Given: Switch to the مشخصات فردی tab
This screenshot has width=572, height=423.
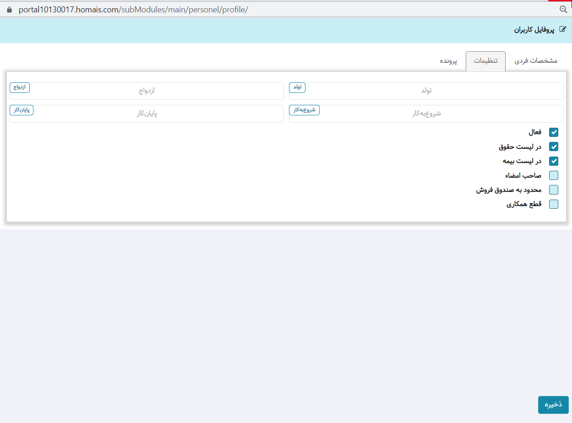Looking at the screenshot, I should pos(536,61).
